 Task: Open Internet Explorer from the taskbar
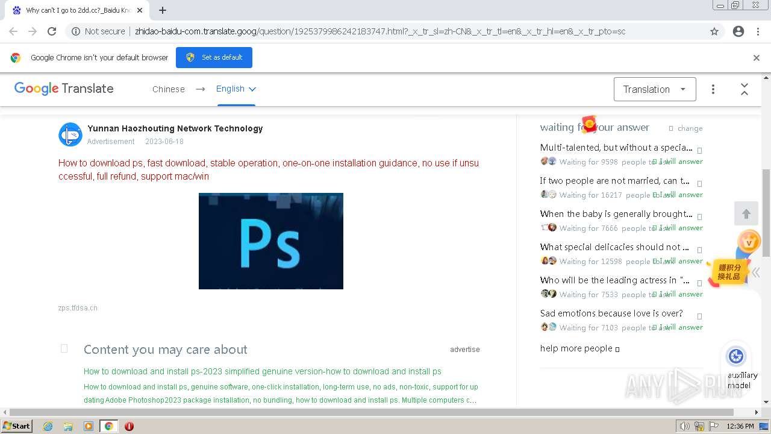(x=48, y=426)
